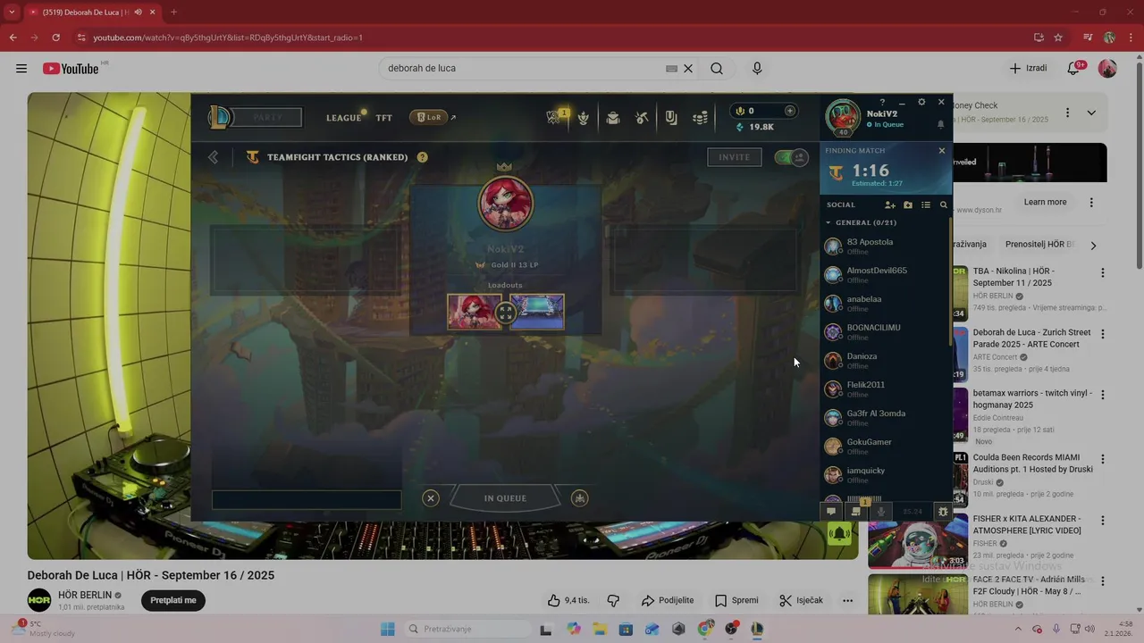Click the Izradi create button
Screen dimensions: 1144x643
1028,68
